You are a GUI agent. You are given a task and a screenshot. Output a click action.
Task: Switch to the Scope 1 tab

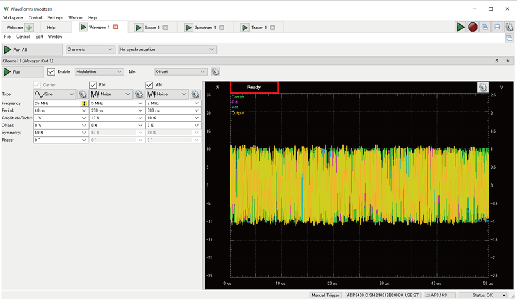pos(151,27)
